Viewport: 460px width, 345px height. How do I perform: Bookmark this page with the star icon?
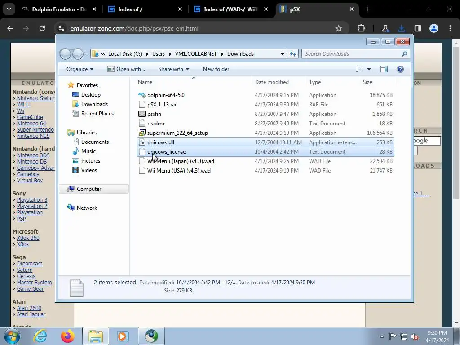[x=339, y=28]
